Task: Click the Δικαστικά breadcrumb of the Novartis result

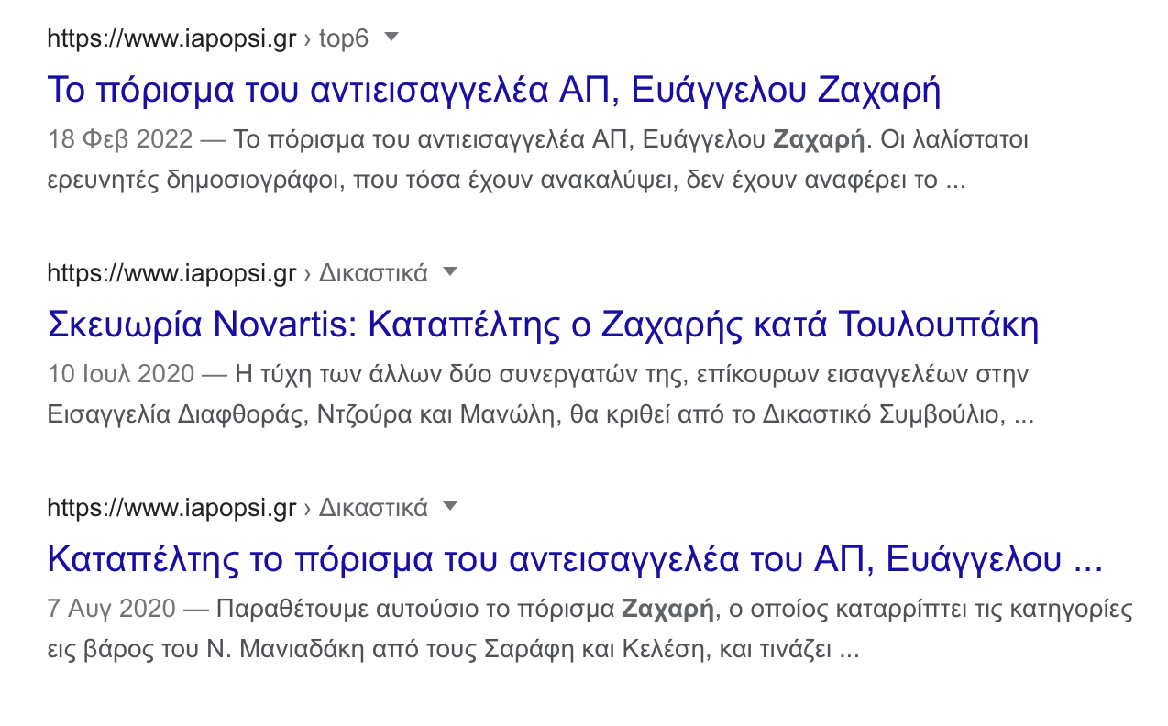Action: [x=373, y=273]
